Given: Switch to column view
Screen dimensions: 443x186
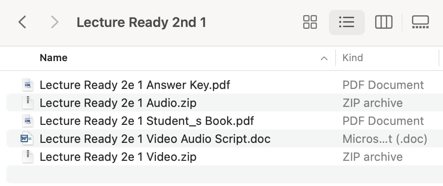Looking at the screenshot, I should [x=384, y=22].
